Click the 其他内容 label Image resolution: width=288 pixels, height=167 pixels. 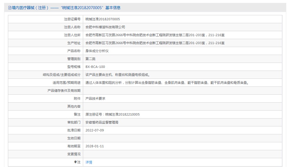point(74,106)
